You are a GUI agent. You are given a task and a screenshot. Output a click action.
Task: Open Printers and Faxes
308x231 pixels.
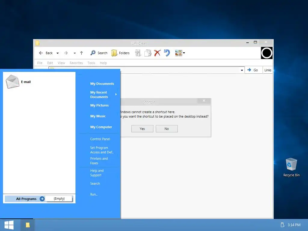pyautogui.click(x=99, y=161)
